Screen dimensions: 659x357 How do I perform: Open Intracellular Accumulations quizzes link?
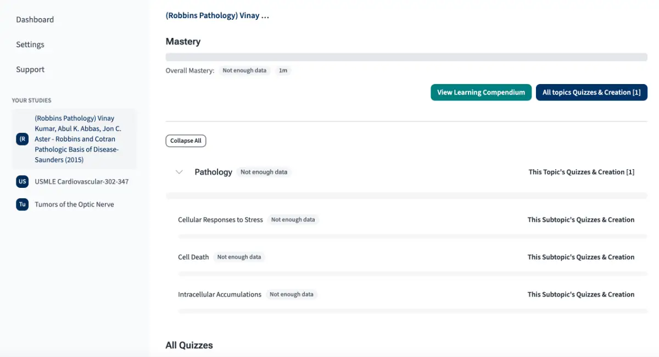tap(580, 294)
